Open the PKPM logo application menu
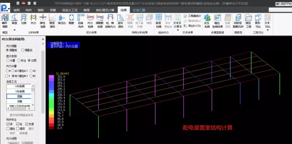 click(x=5, y=8)
